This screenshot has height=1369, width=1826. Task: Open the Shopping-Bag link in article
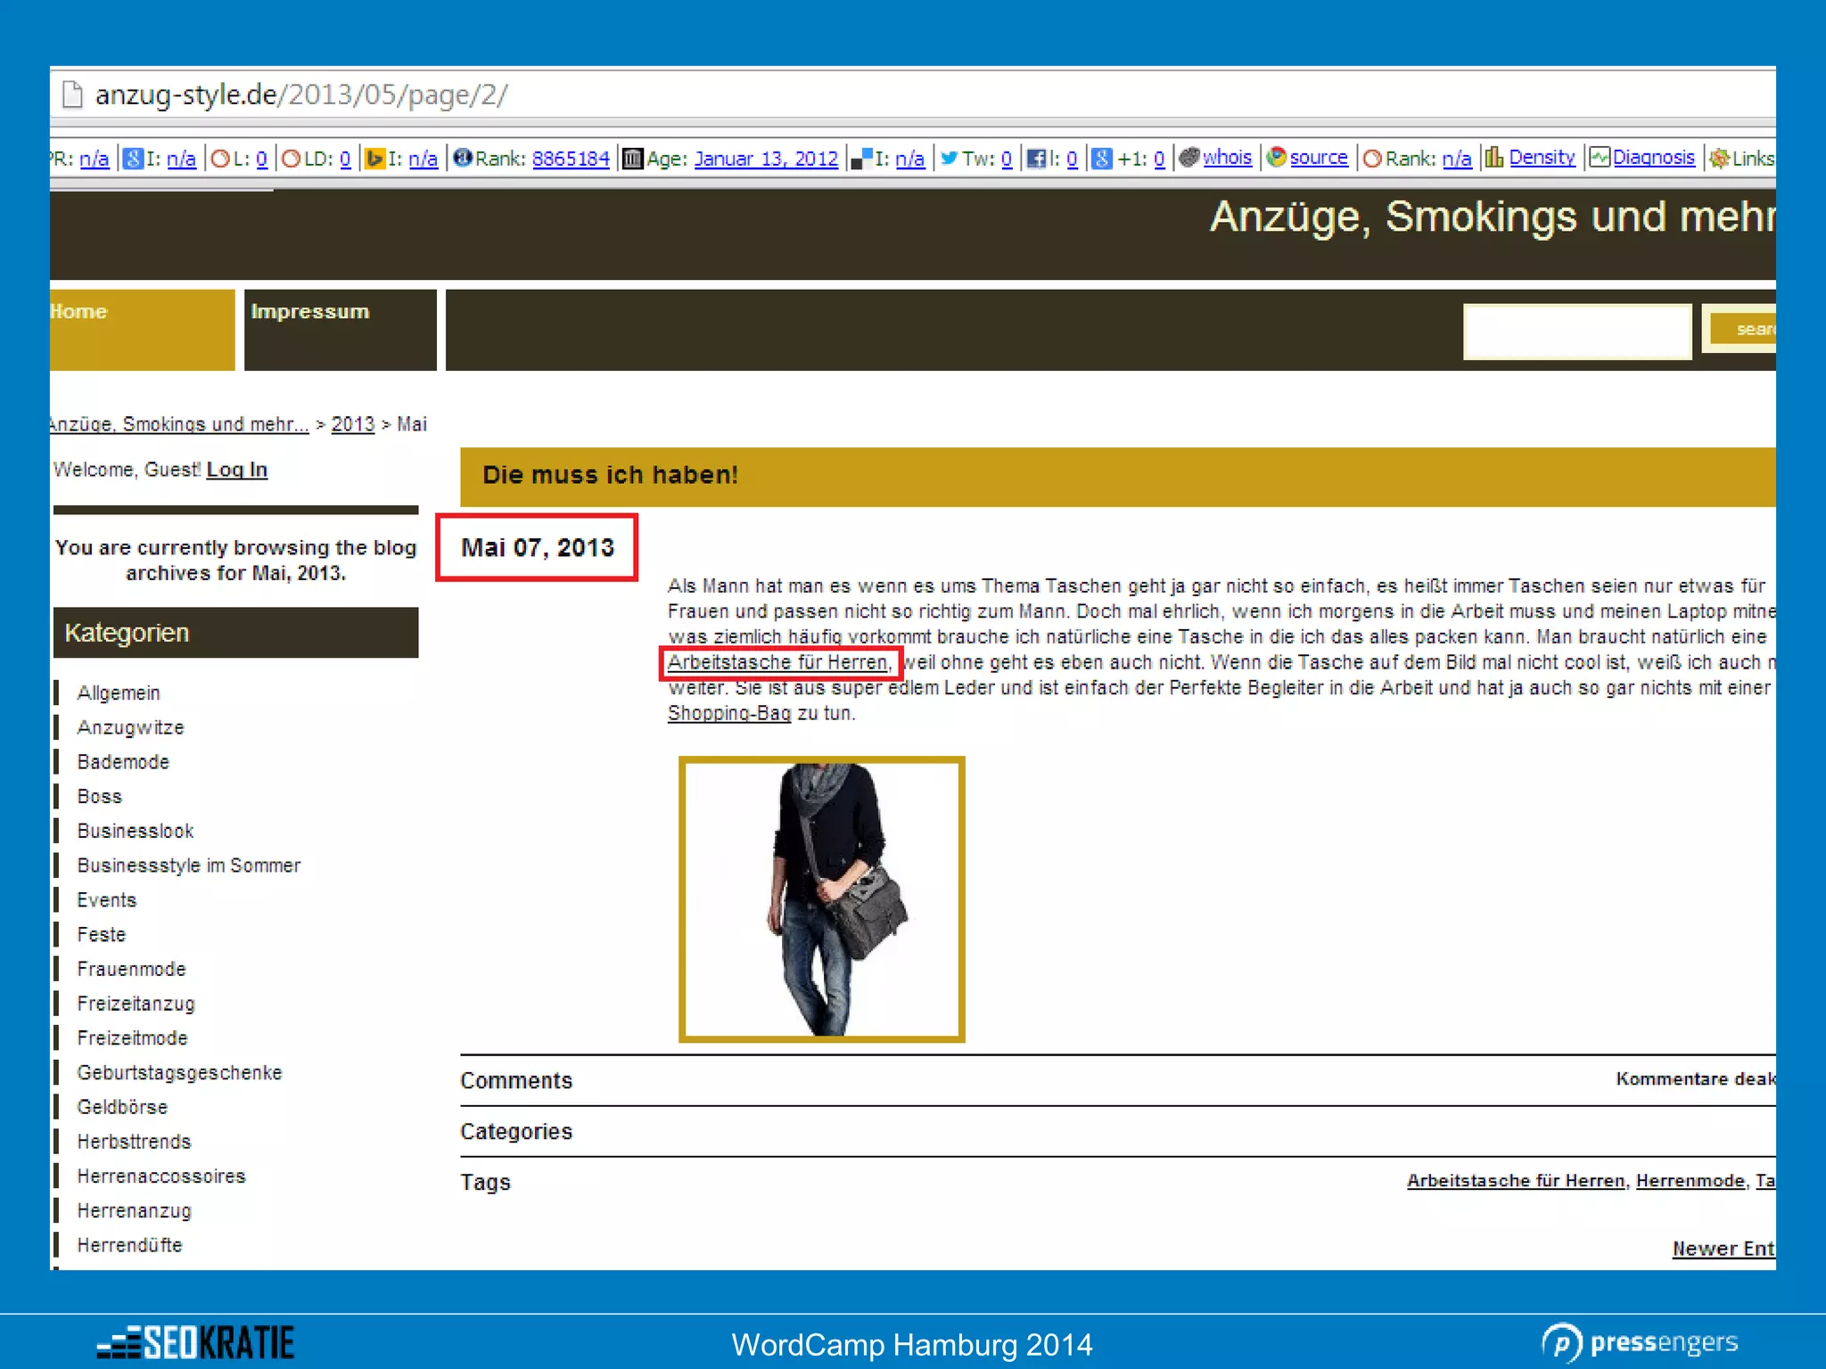pyautogui.click(x=728, y=713)
